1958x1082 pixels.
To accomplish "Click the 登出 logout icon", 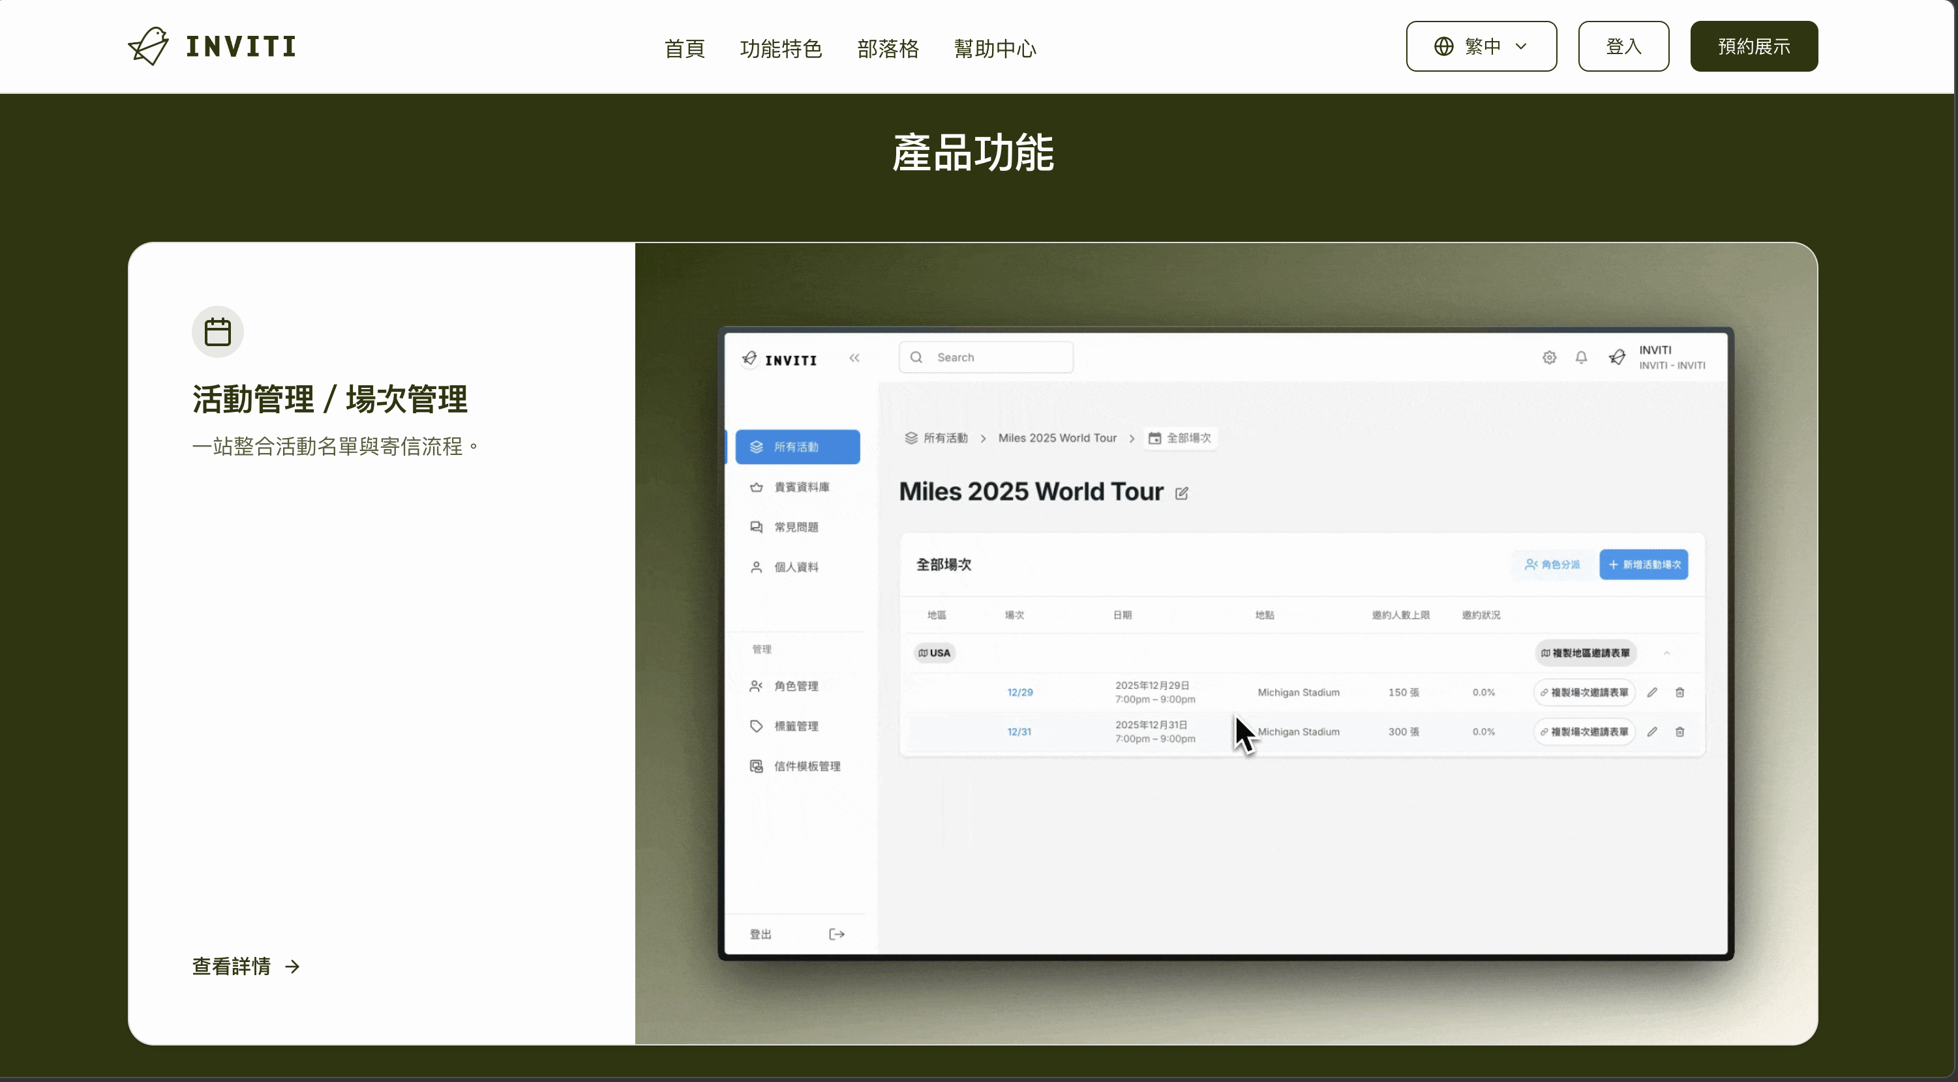I will [x=836, y=934].
